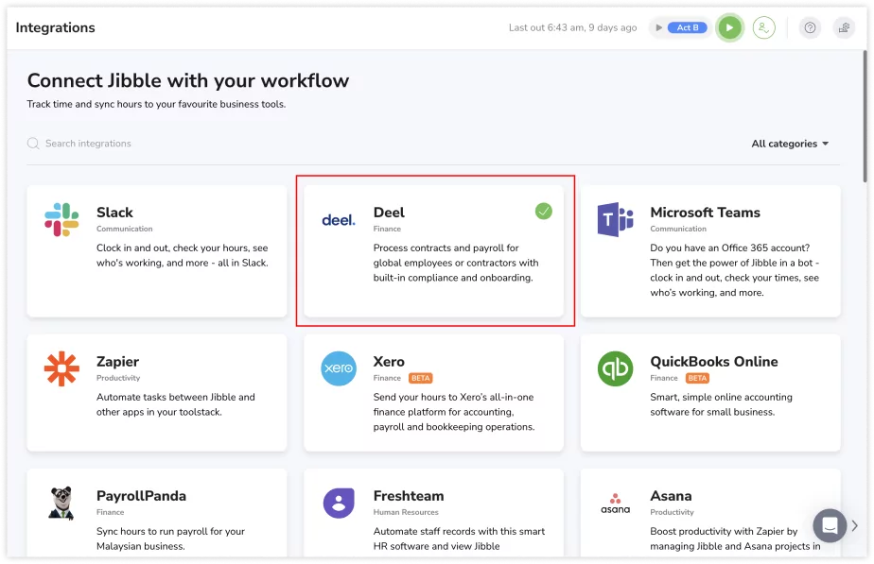Click 'Last out 6:43 am, 9 days ago' text
874x564 pixels.
tap(572, 27)
